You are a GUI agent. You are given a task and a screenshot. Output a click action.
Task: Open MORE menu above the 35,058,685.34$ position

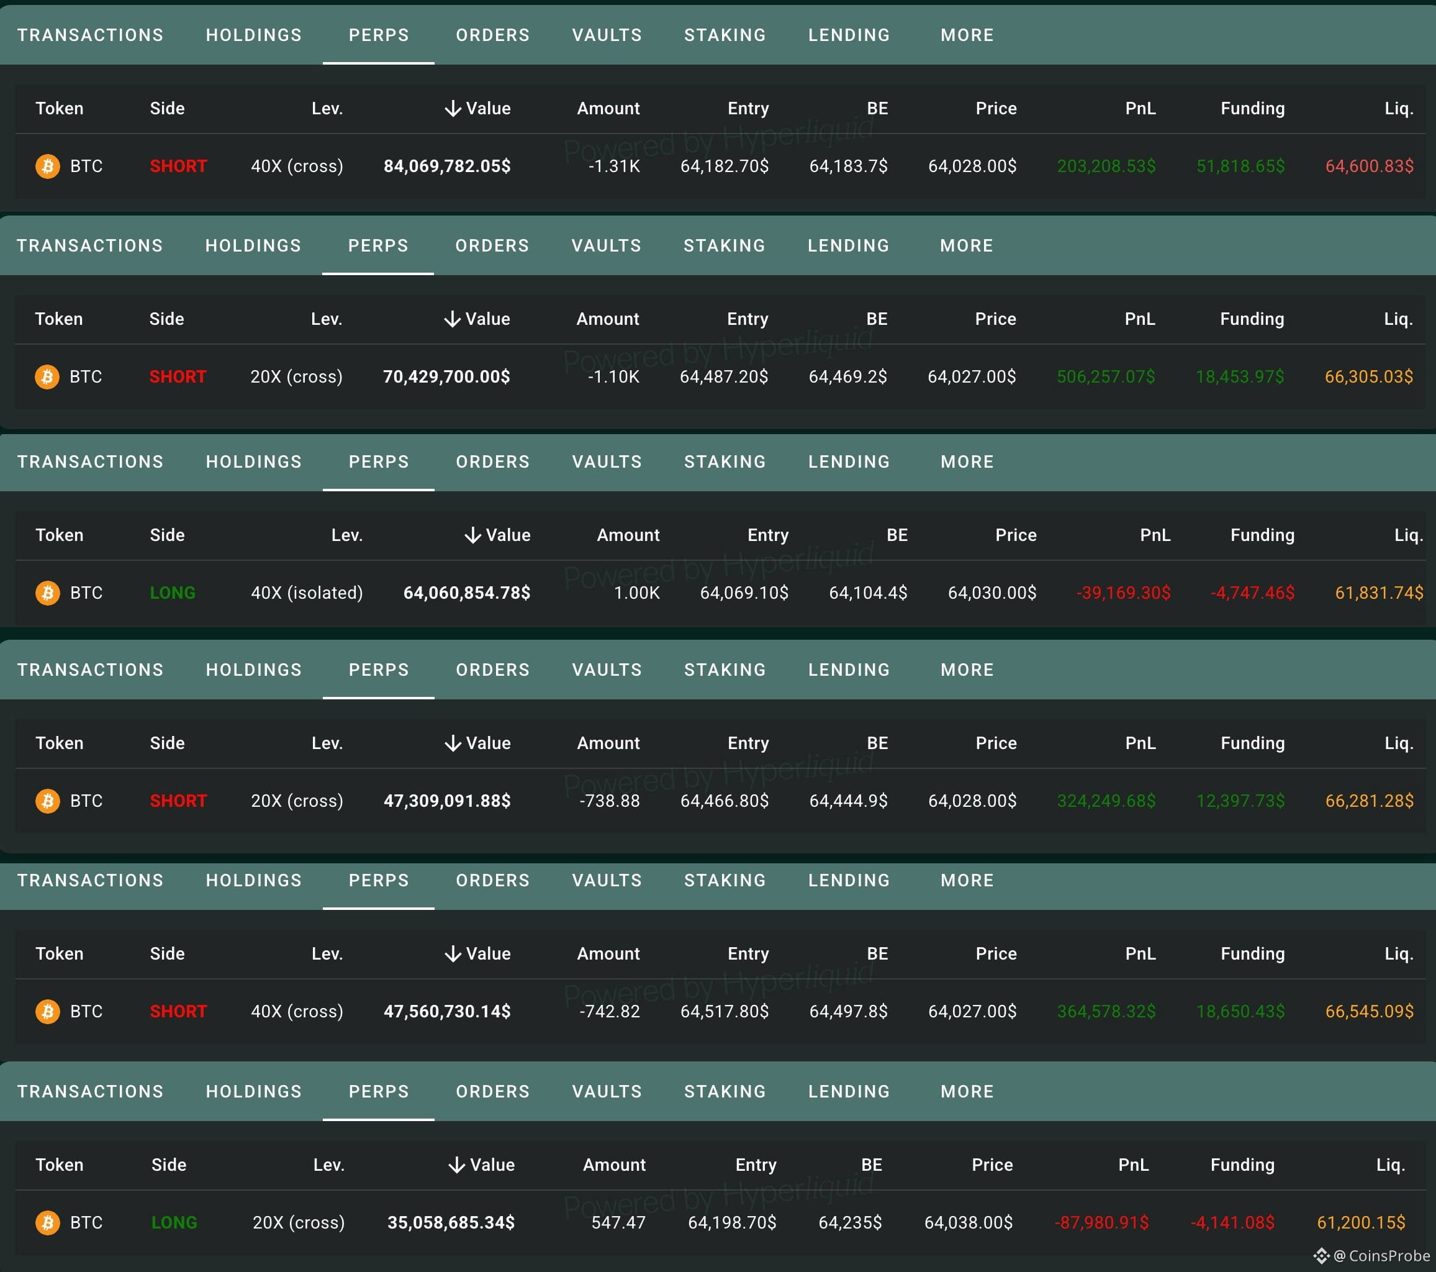(967, 1091)
